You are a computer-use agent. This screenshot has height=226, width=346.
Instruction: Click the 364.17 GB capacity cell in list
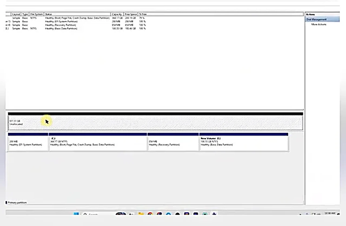click(x=117, y=18)
